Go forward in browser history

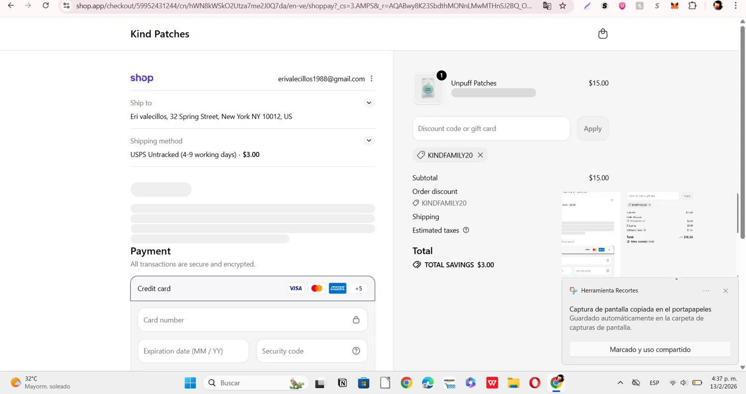tap(28, 5)
